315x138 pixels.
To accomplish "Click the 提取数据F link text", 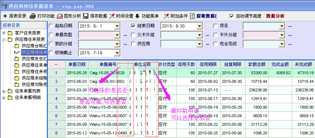I will pos(207,16).
